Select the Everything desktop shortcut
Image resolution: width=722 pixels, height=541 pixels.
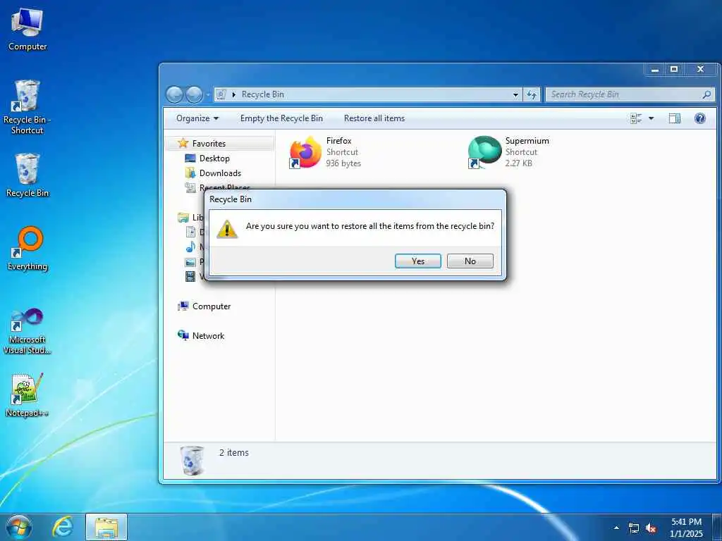point(27,249)
